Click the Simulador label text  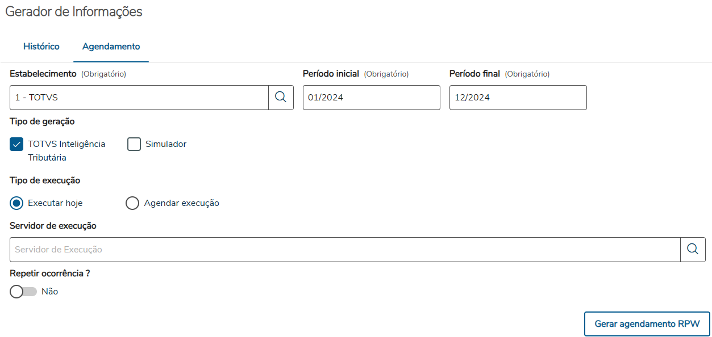click(166, 144)
